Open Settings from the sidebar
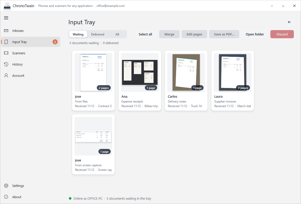 [31, 186]
